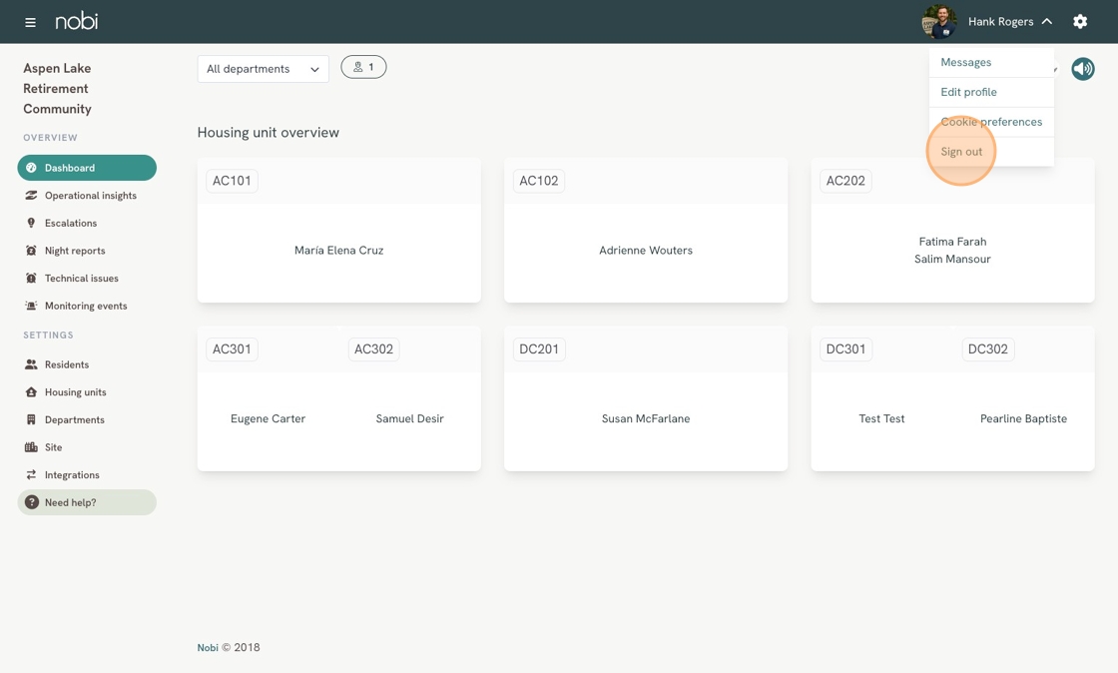View Technical issues page

click(x=81, y=279)
